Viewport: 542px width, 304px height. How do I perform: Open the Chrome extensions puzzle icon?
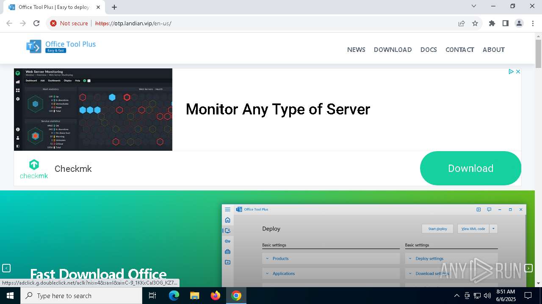492,23
